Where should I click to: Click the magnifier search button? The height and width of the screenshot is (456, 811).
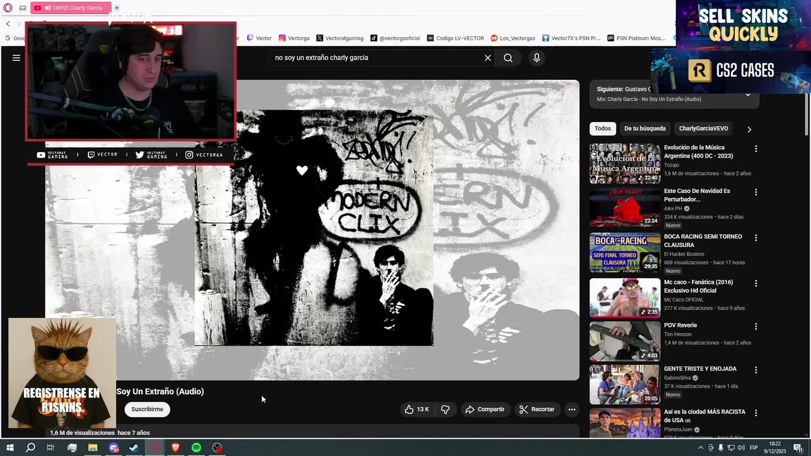508,58
